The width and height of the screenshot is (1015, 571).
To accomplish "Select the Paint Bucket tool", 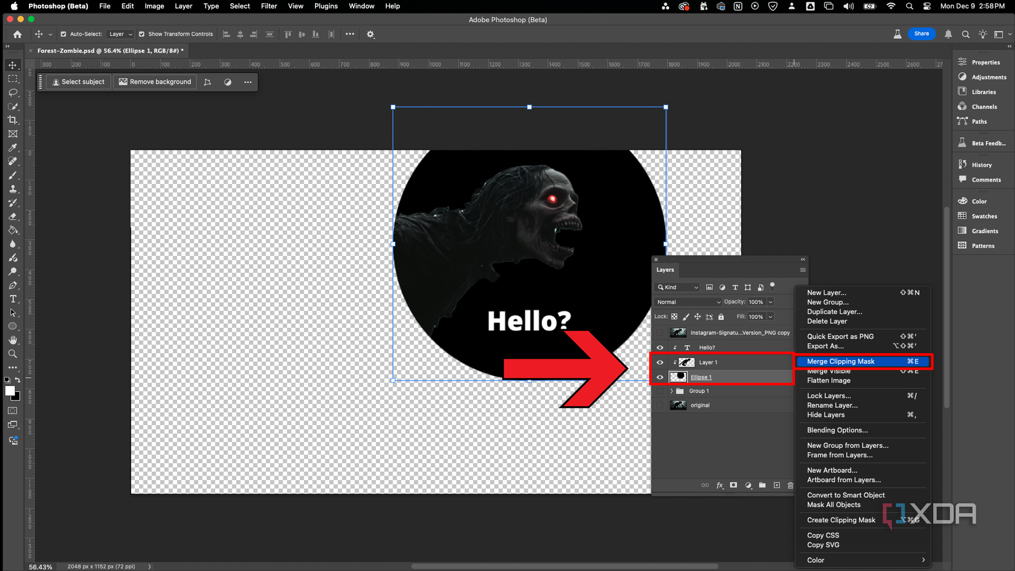I will coord(13,230).
